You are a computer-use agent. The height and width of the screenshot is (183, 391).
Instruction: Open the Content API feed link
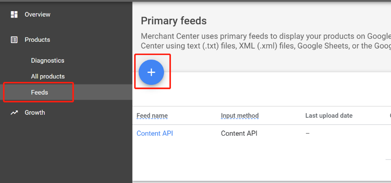[155, 134]
